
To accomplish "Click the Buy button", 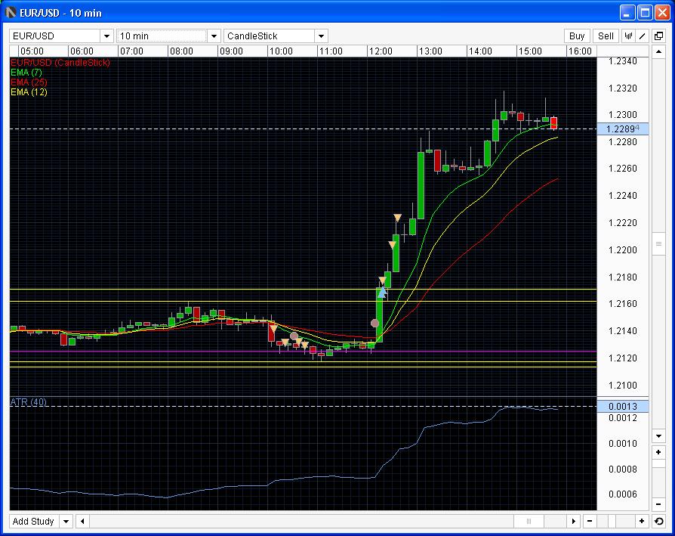I will tap(577, 36).
